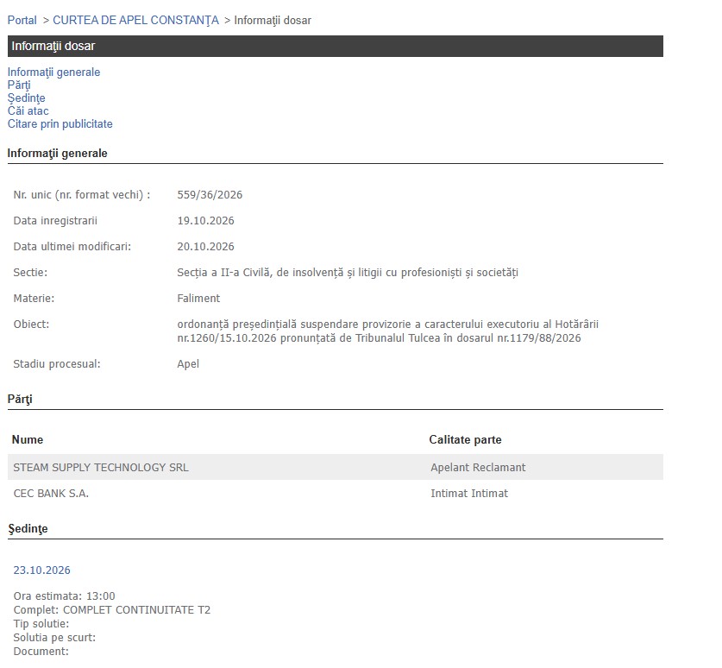
Task: Select the Secția a II-a Civilă text
Action: [x=348, y=272]
